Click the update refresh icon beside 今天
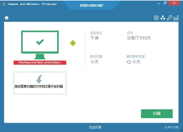 click(129, 62)
